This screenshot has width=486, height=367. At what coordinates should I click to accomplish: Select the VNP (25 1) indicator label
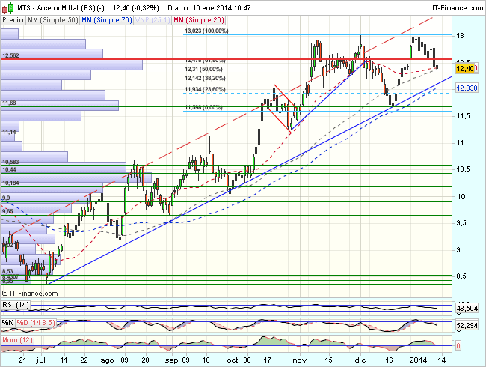(153, 20)
